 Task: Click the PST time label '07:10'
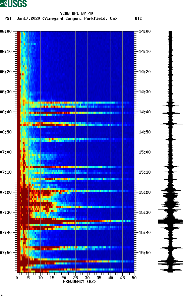pos(6,172)
